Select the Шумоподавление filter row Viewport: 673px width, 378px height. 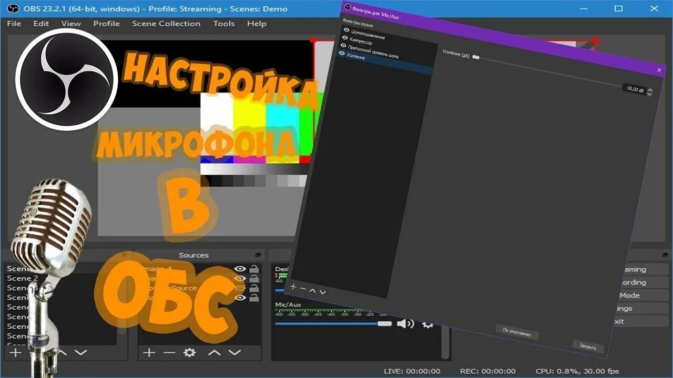pos(391,39)
